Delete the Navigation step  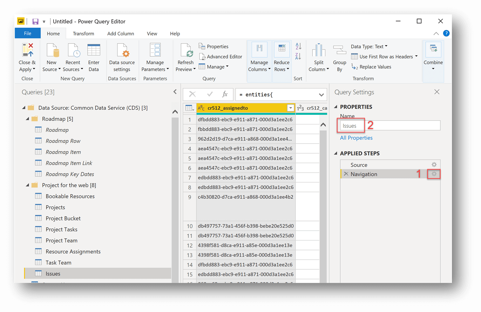click(x=346, y=174)
